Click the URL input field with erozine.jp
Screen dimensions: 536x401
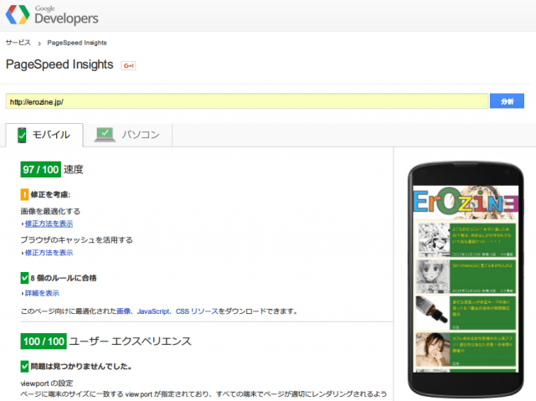coord(247,101)
